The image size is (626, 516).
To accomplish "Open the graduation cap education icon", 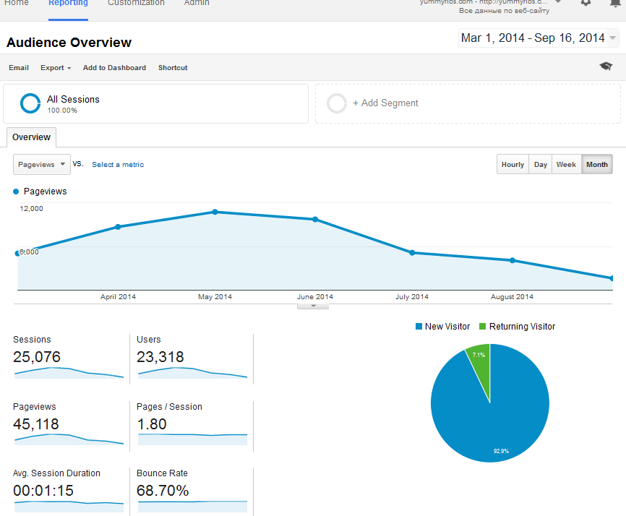I will [606, 66].
